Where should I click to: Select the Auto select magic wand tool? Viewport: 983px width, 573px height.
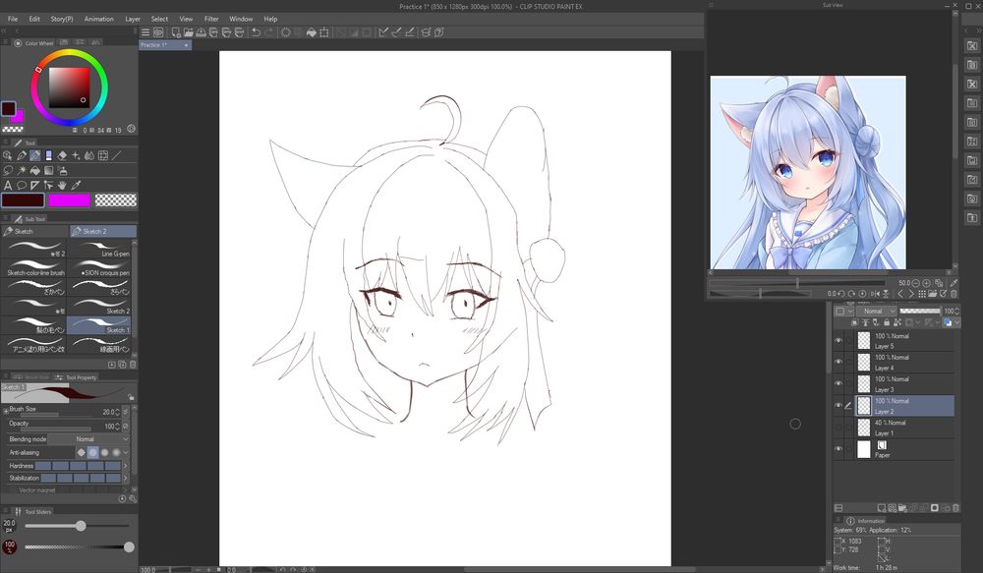(22, 170)
